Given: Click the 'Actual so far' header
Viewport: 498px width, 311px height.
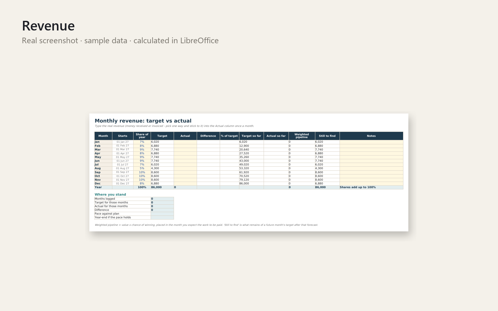Looking at the screenshot, I should tap(276, 136).
